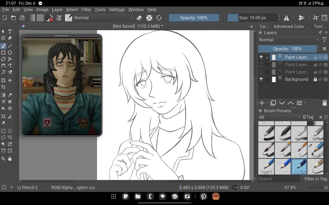Open the layer blending mode Normal dropdown
The width and height of the screenshot is (329, 205).
pyautogui.click(x=289, y=40)
